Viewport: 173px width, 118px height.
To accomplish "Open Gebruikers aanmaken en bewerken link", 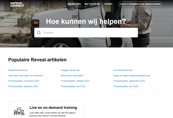I will click(x=26, y=75).
